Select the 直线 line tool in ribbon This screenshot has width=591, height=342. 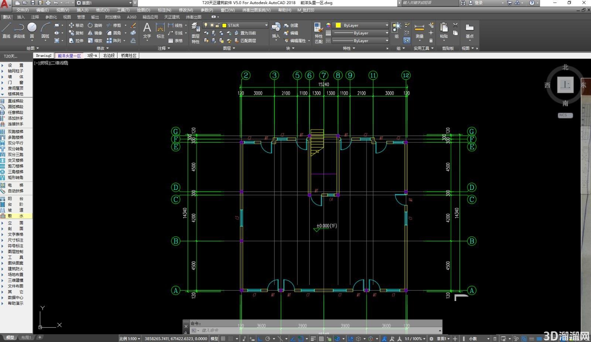coord(6,30)
